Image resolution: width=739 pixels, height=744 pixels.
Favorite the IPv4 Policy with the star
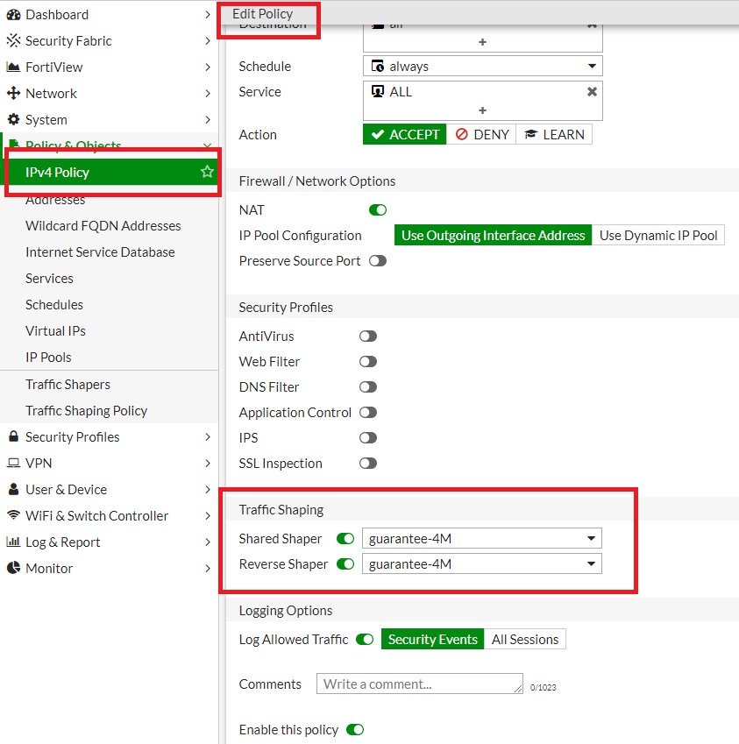[x=207, y=171]
